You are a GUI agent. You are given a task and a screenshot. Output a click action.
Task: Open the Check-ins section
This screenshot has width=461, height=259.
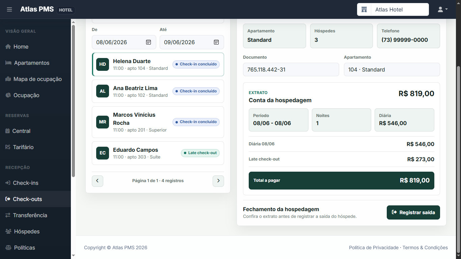pos(35,183)
